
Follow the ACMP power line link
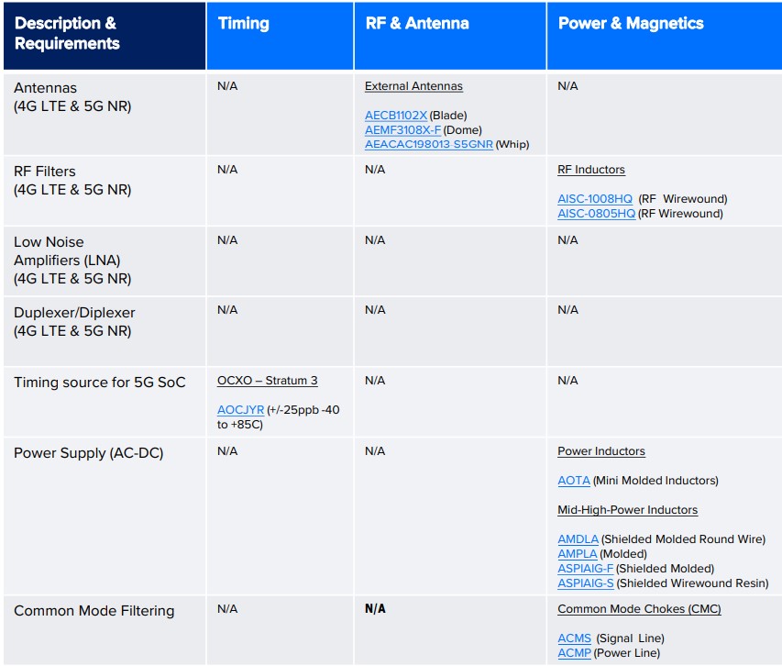coord(574,653)
